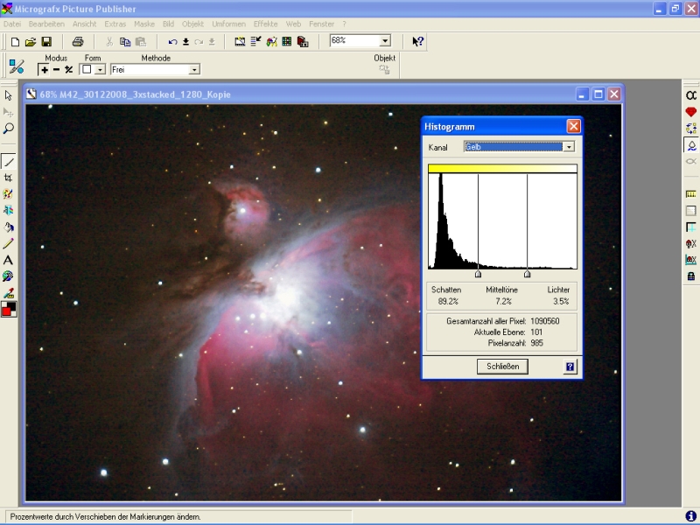
Task: Open the Effekte menu
Action: tap(265, 24)
